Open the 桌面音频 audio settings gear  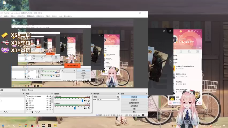[x=89, y=108]
